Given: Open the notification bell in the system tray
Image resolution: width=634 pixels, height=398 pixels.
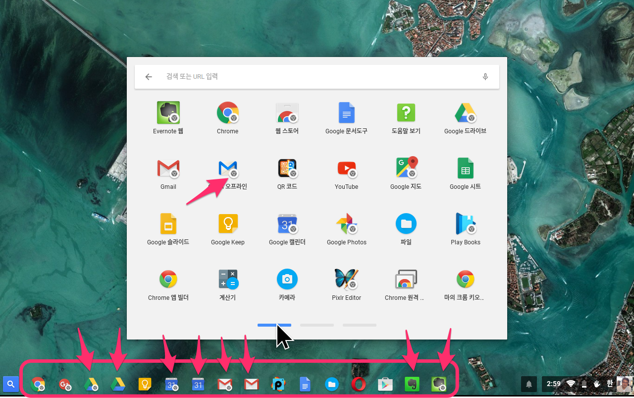Looking at the screenshot, I should (x=529, y=384).
